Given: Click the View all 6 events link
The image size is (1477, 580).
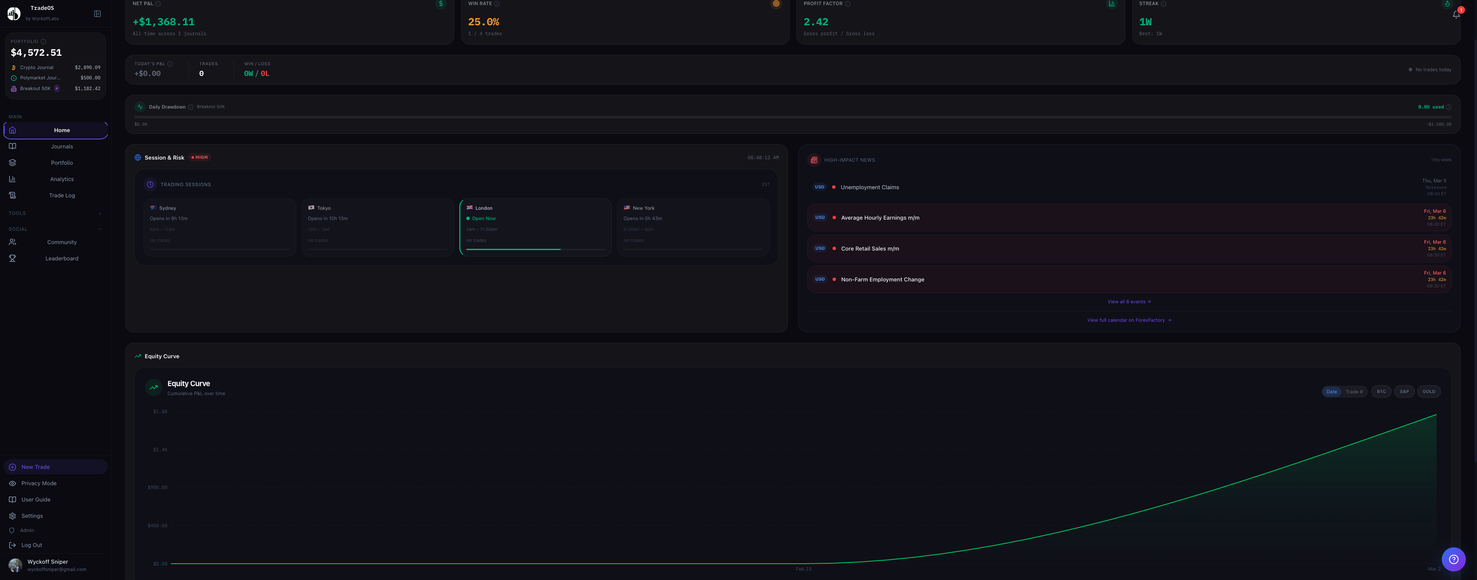Looking at the screenshot, I should click(1127, 302).
